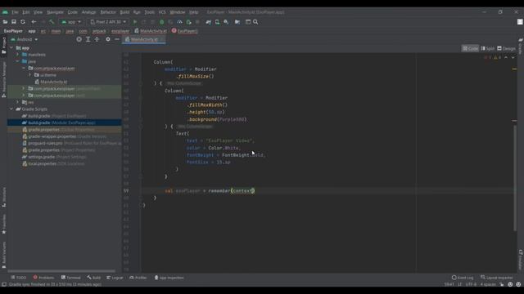Click the Project panel horizontal scrollbar
This screenshot has width=524, height=294.
point(61,271)
